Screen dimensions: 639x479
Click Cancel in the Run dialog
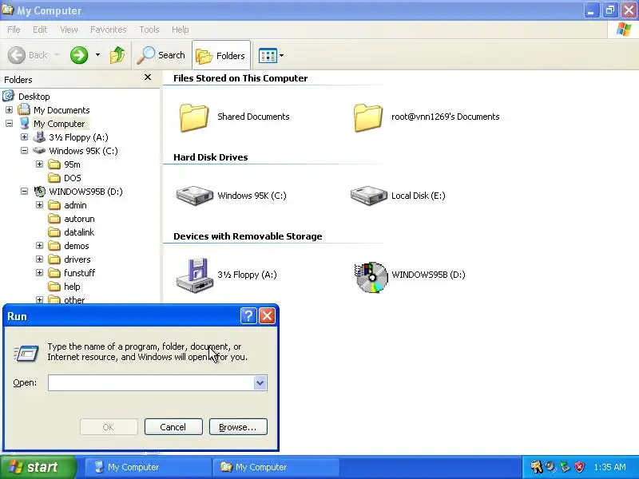coord(173,427)
